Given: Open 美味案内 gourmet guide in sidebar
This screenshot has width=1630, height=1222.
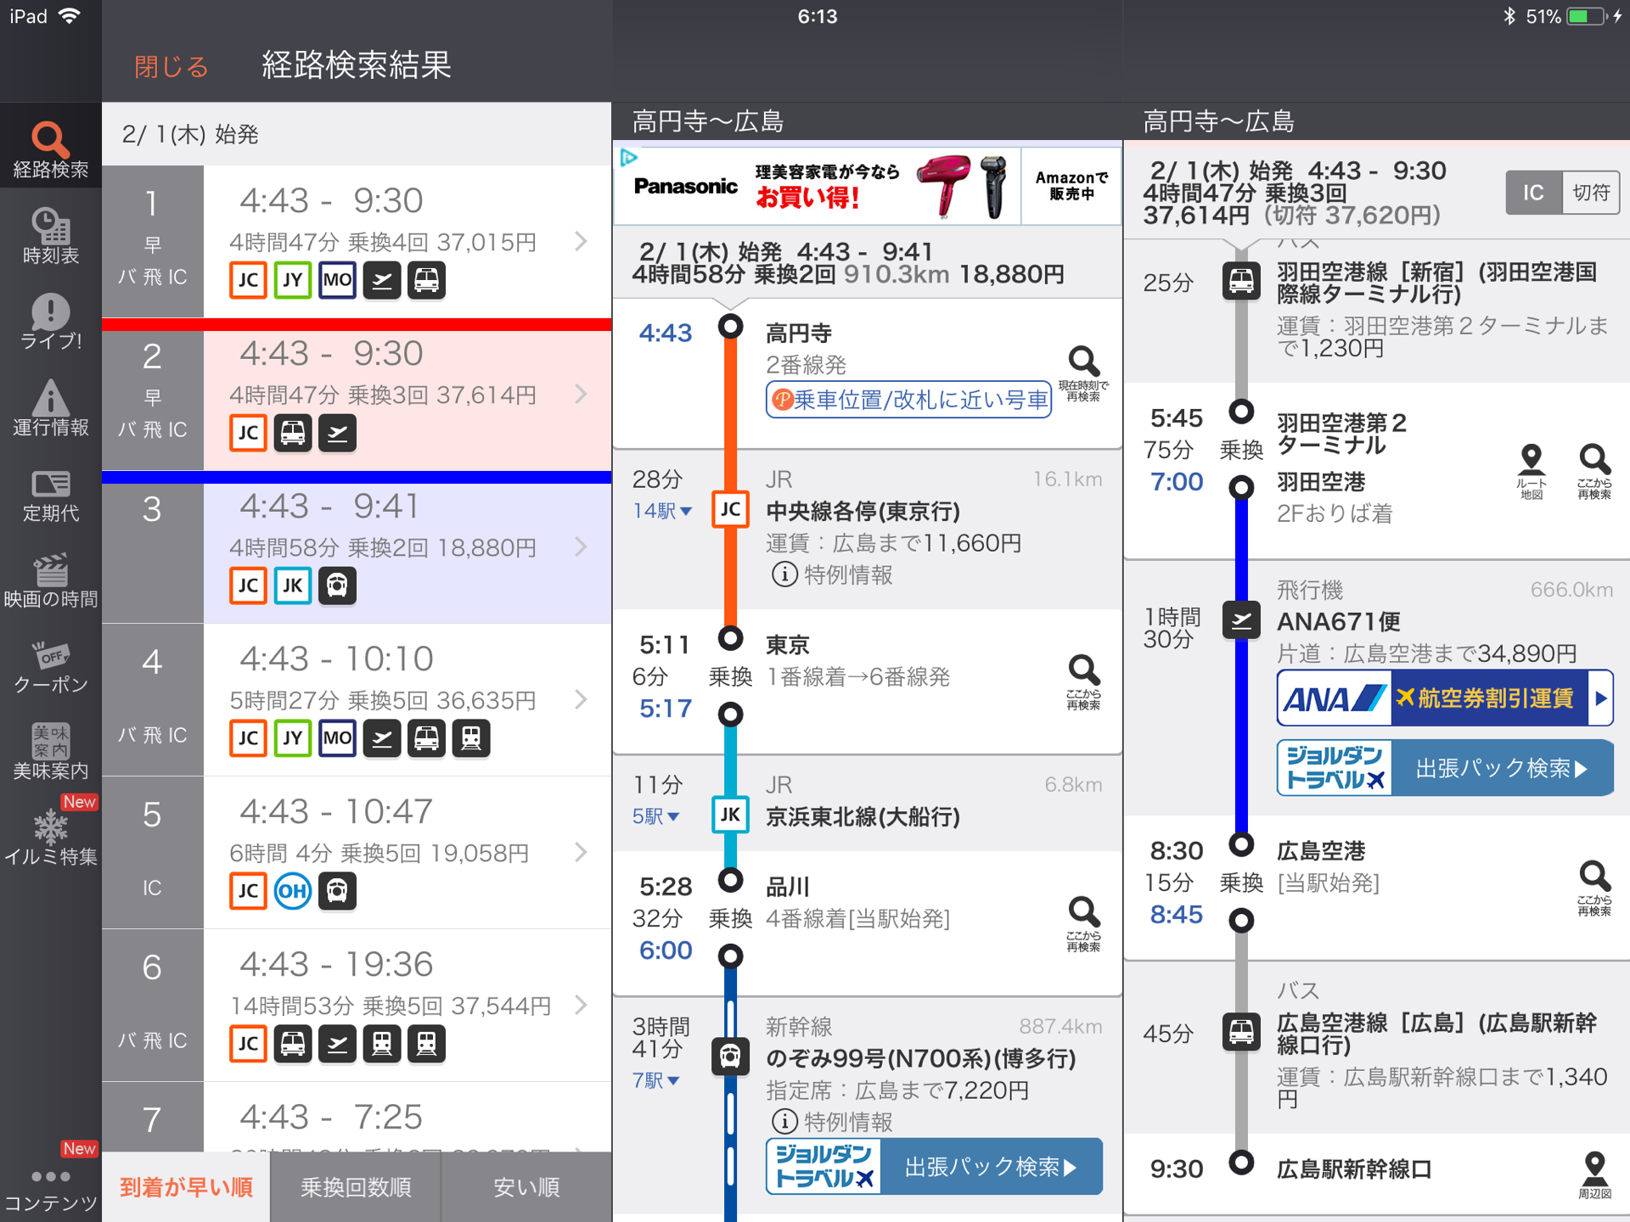Looking at the screenshot, I should point(50,752).
